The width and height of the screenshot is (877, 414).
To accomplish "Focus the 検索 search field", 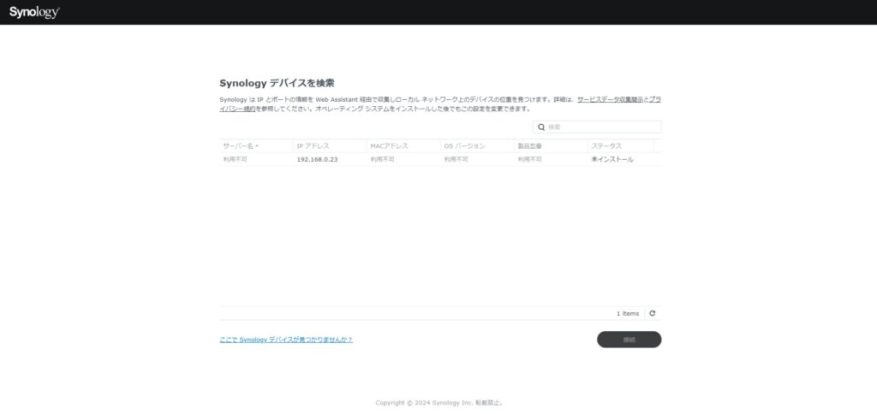I will coord(597,127).
